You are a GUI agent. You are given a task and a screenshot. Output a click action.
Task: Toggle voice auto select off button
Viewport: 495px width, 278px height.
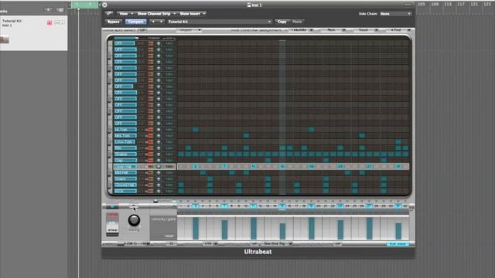point(142,30)
